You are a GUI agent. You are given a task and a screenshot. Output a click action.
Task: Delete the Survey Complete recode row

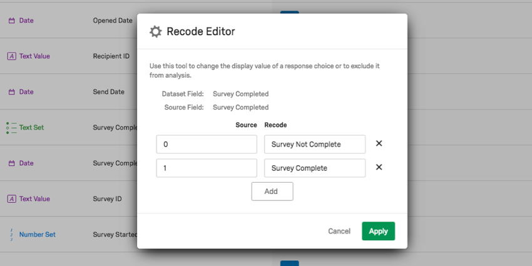coord(379,167)
